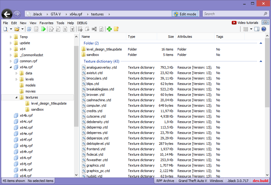Click the yellow new note icon
Image resolution: width=271 pixels, height=185 pixels.
(x=116, y=29)
